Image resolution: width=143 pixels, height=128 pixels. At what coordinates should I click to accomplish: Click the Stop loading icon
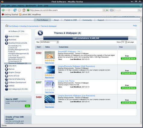(20, 10)
